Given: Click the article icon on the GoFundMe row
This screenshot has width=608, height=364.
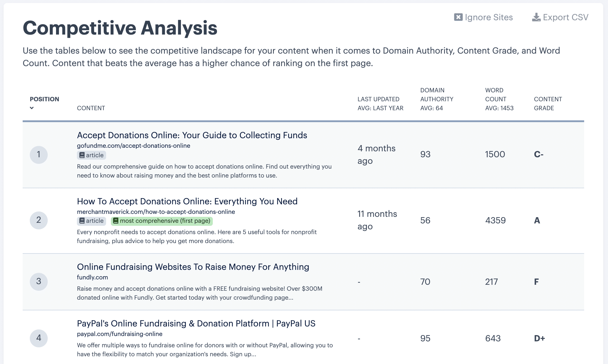Looking at the screenshot, I should point(81,155).
